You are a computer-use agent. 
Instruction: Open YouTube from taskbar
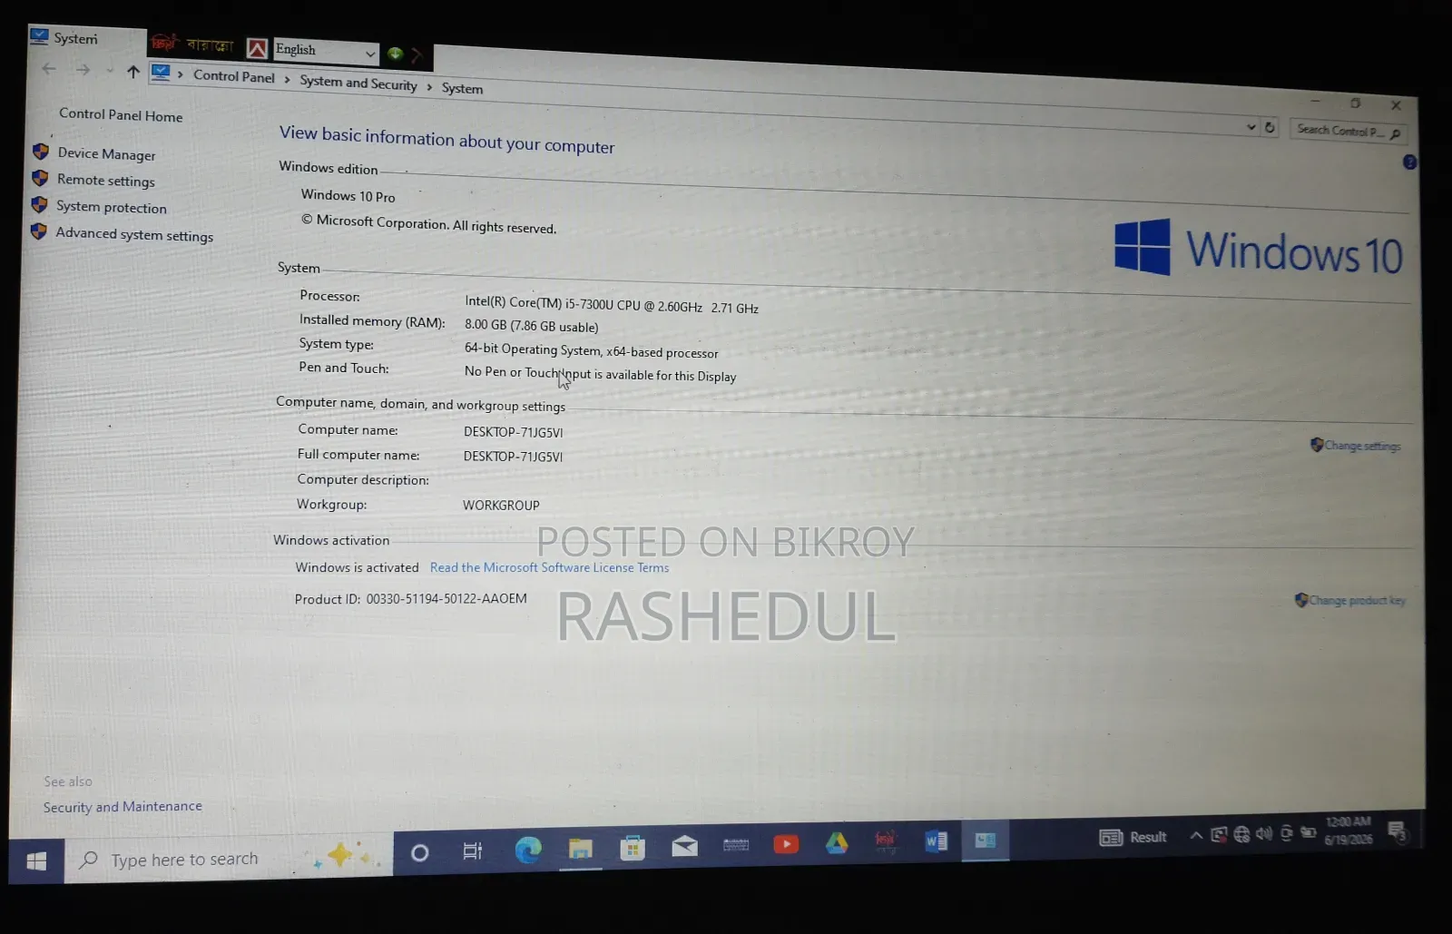click(x=786, y=844)
